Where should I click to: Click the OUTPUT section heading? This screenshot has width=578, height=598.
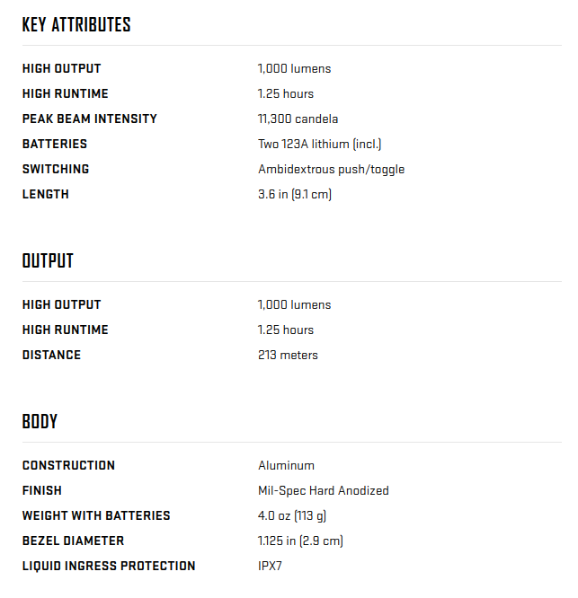click(x=48, y=261)
